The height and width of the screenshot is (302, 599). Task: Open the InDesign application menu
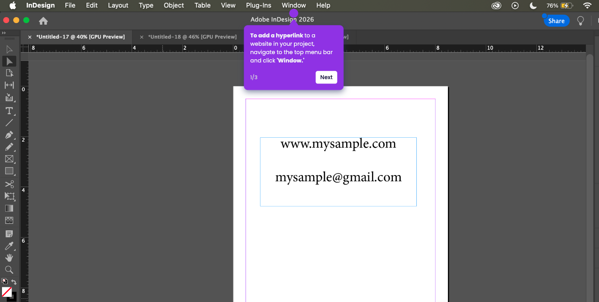(x=40, y=5)
